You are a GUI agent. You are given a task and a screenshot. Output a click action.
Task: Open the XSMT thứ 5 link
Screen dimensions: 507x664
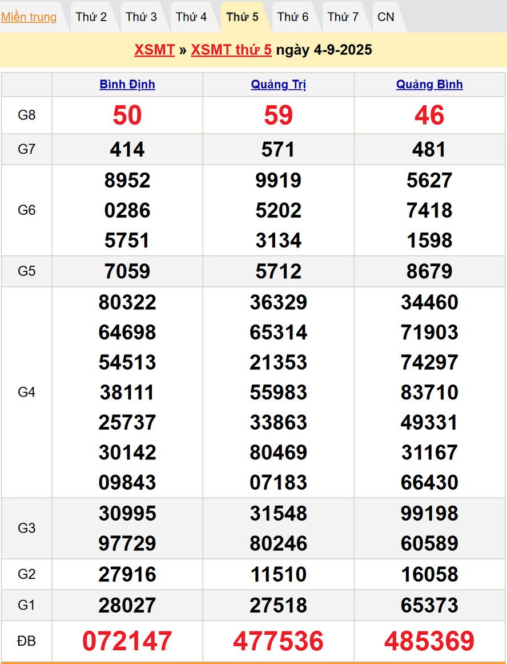[231, 50]
